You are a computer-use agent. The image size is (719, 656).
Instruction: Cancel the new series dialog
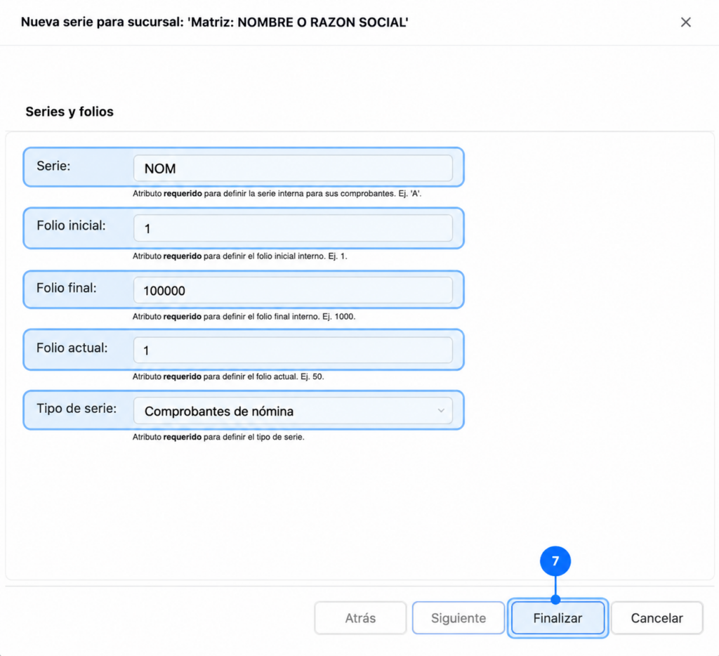tap(657, 618)
